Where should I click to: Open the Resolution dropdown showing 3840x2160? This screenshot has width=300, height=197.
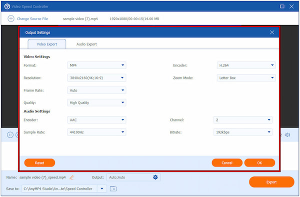click(97, 78)
